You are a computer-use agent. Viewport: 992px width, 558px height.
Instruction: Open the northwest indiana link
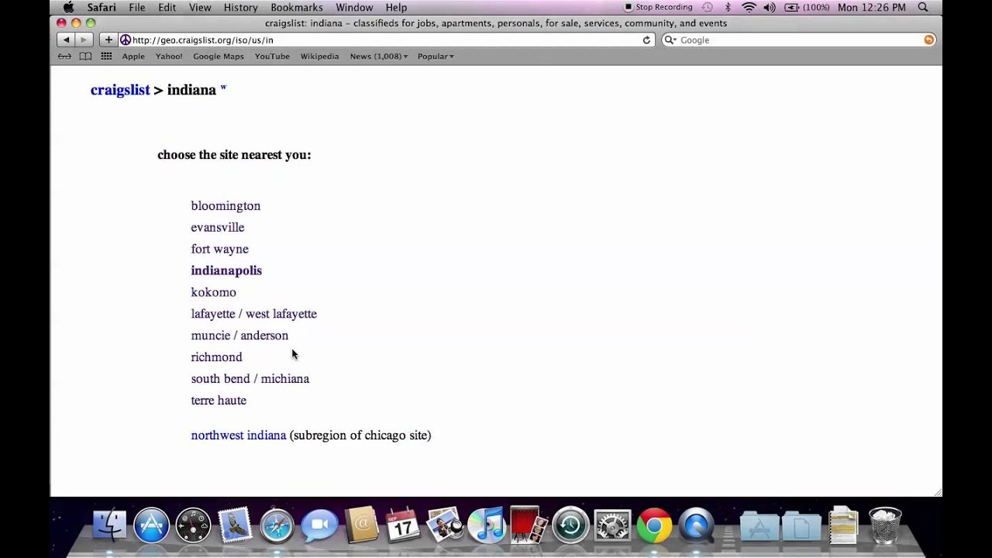[239, 436]
